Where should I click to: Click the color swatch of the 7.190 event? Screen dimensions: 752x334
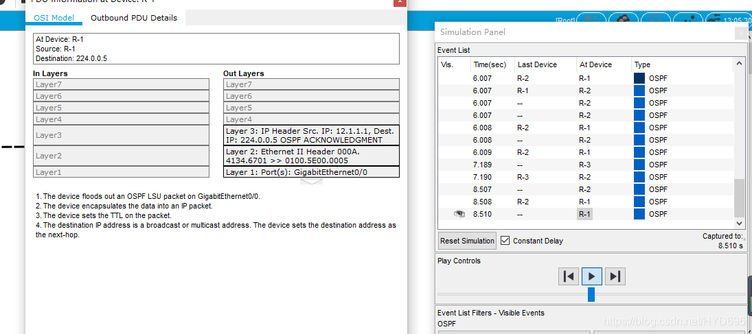639,177
